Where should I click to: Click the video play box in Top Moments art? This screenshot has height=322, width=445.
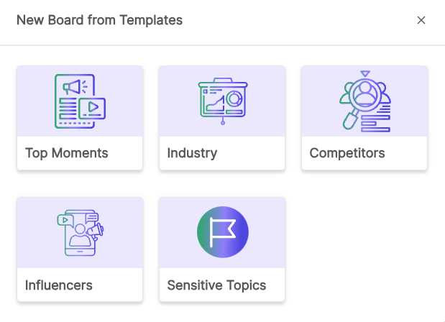(x=93, y=108)
